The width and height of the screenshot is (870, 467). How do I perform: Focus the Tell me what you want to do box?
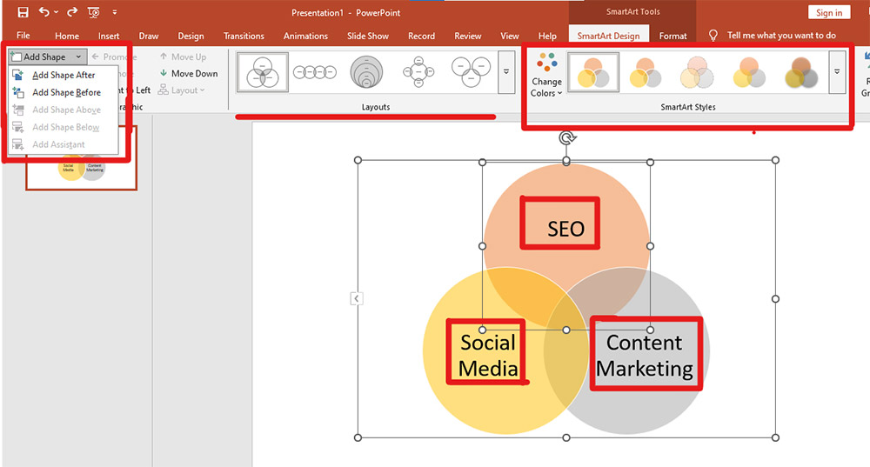click(x=781, y=36)
